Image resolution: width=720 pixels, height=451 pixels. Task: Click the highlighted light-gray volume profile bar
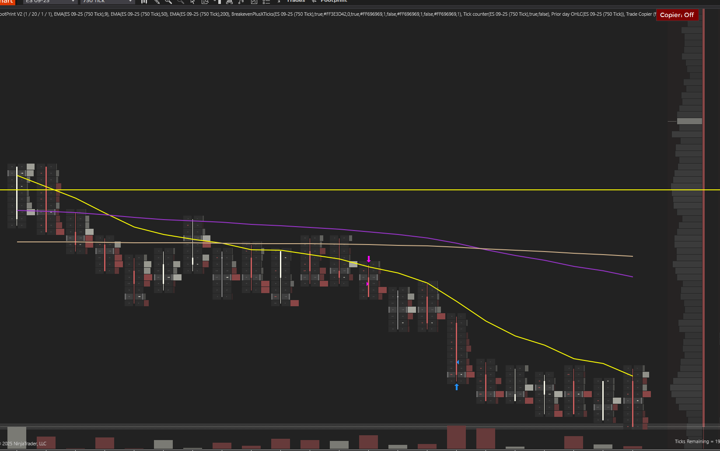coord(689,121)
